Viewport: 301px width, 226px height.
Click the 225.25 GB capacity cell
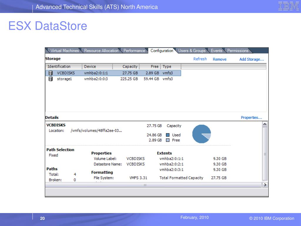coord(129,79)
